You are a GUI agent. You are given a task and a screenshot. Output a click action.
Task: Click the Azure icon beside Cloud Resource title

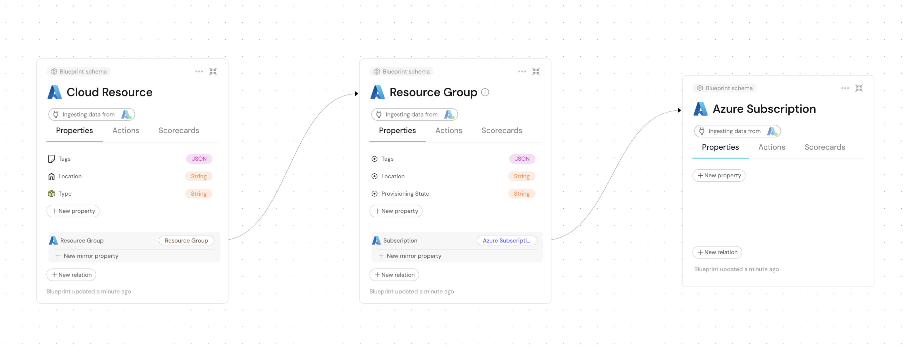click(55, 92)
